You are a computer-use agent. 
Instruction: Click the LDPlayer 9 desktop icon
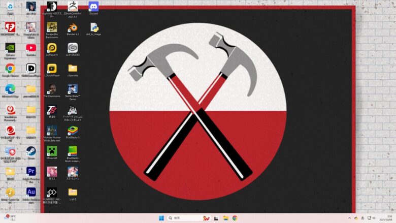click(x=52, y=48)
